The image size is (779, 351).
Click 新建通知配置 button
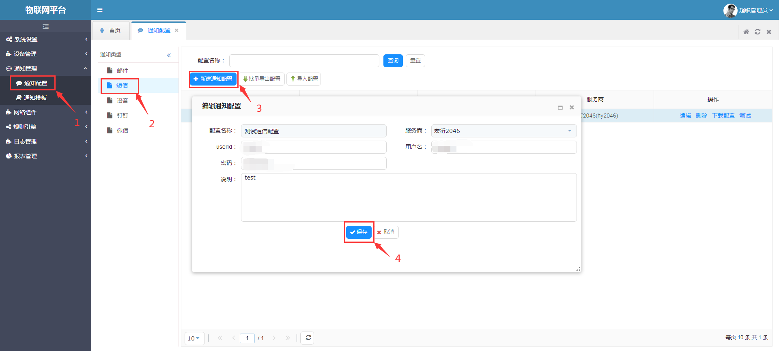click(x=213, y=79)
